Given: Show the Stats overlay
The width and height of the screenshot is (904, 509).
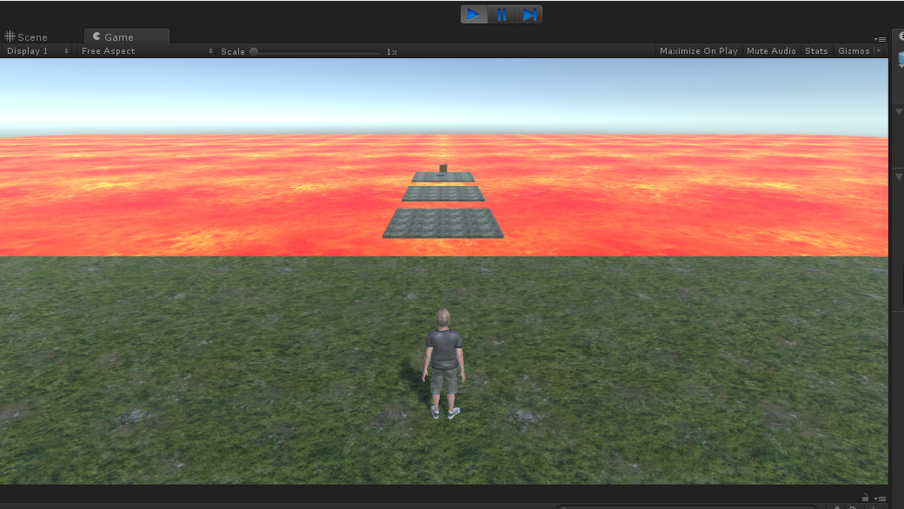Looking at the screenshot, I should (816, 50).
